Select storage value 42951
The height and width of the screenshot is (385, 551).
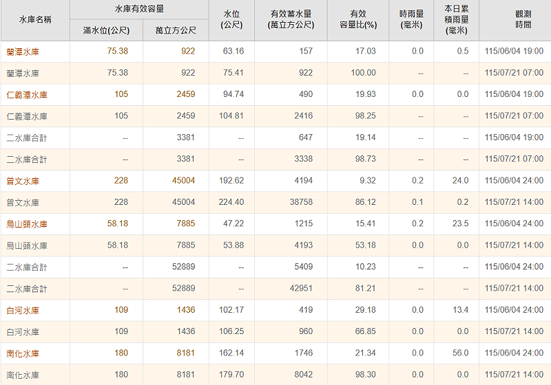click(x=301, y=289)
